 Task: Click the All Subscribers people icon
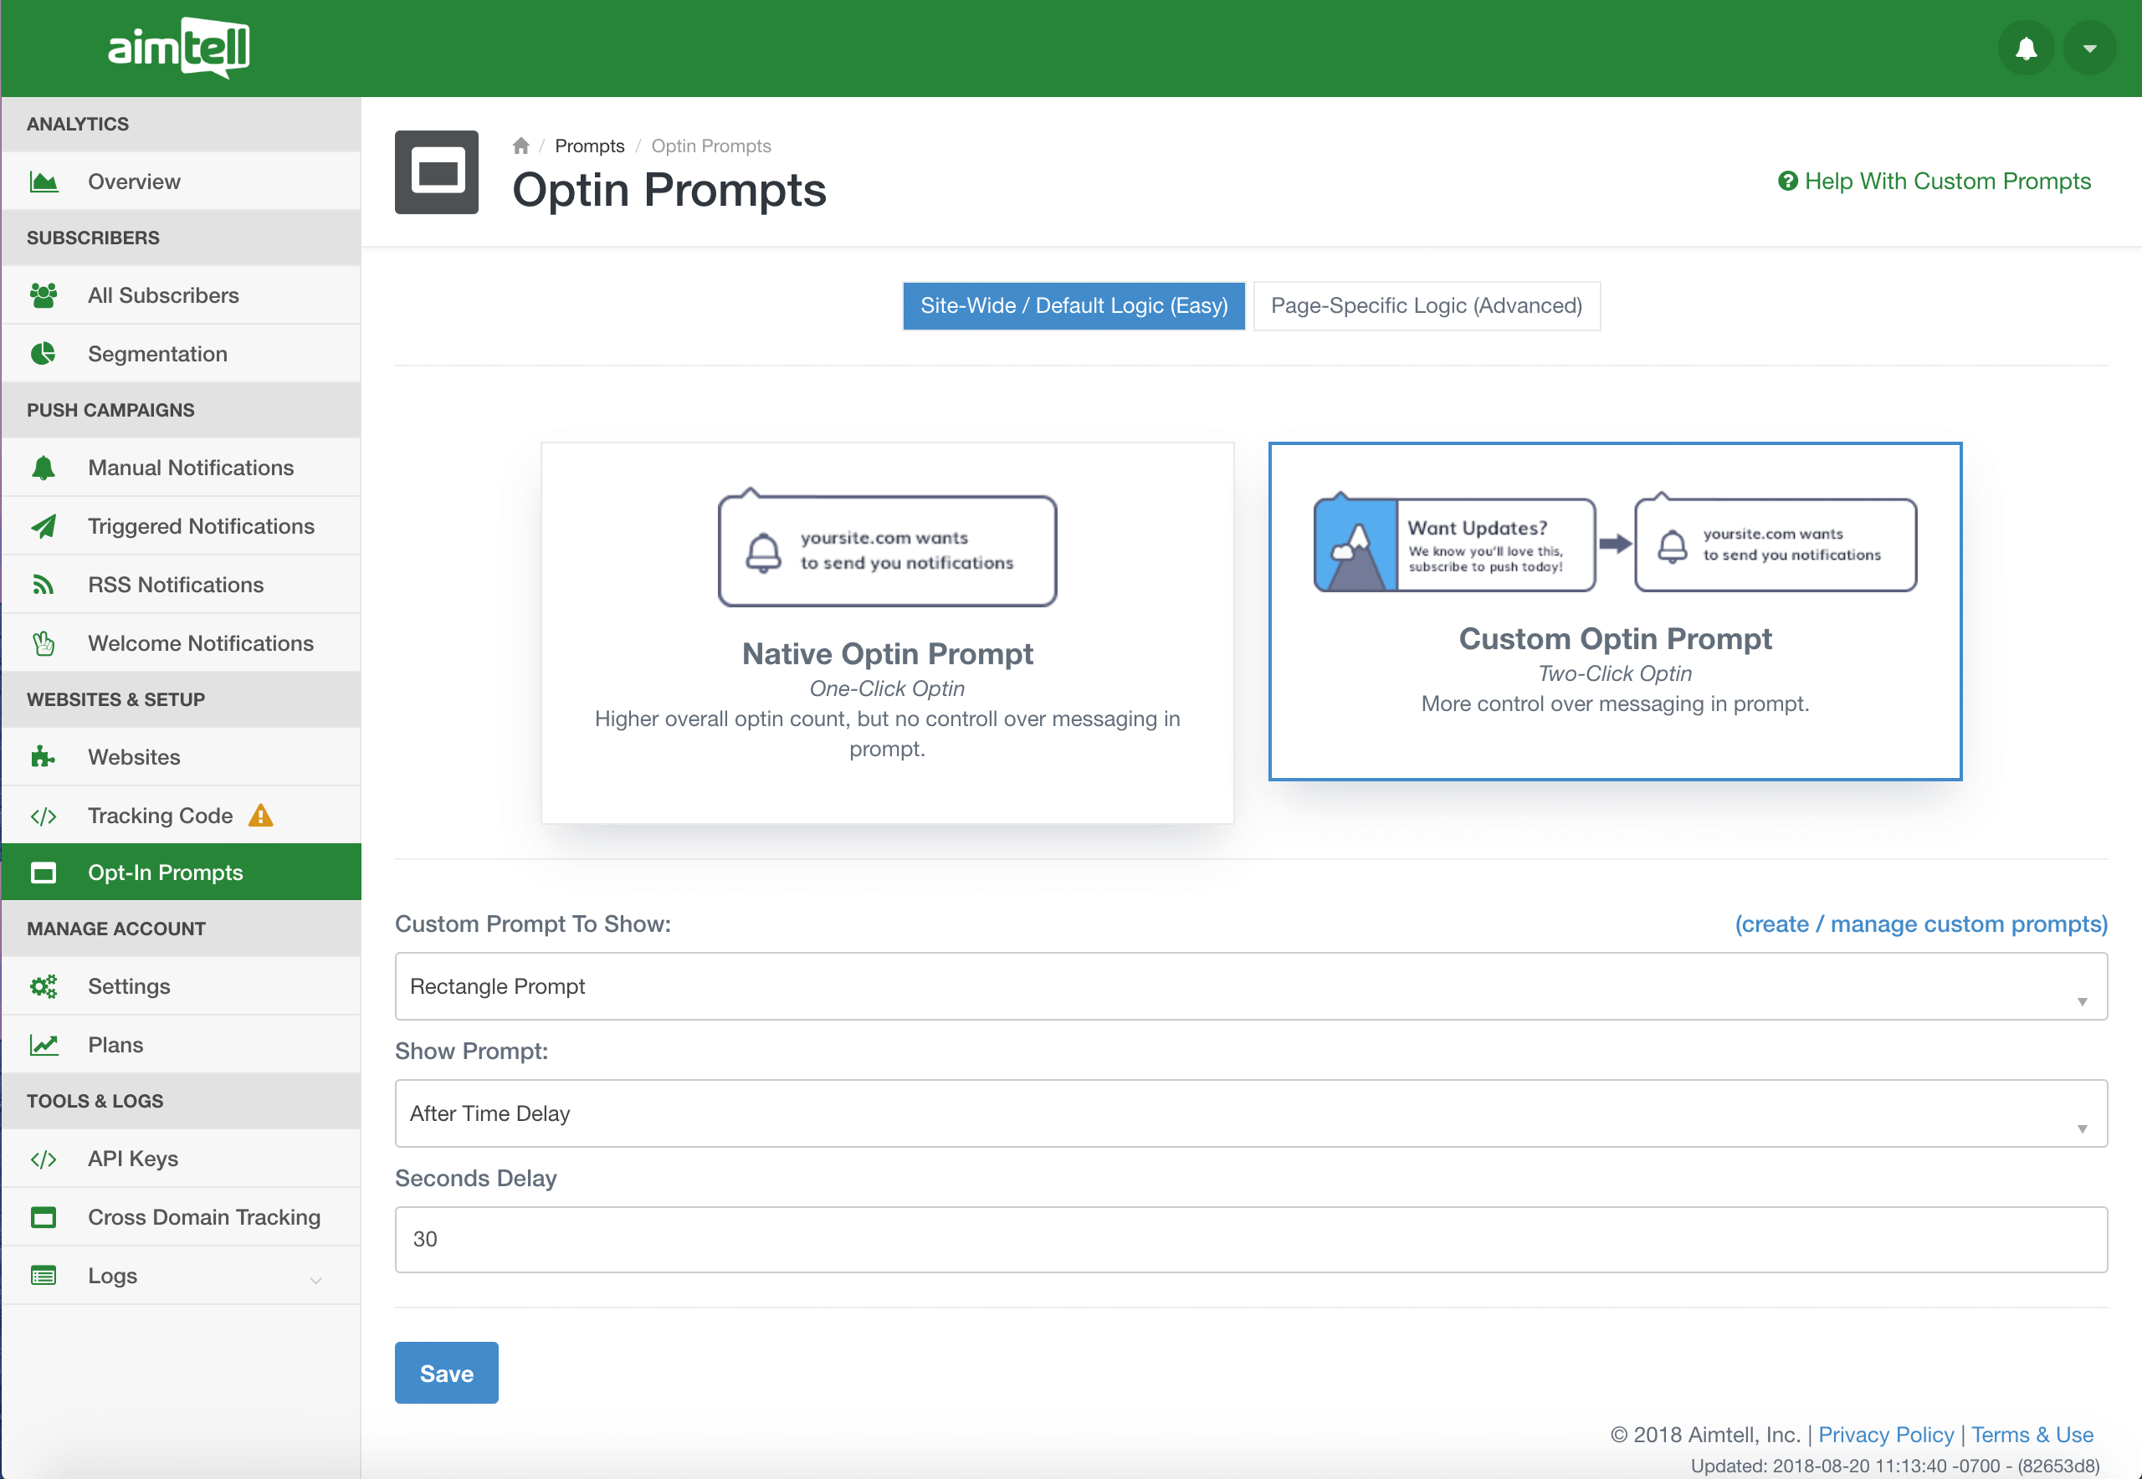(44, 295)
